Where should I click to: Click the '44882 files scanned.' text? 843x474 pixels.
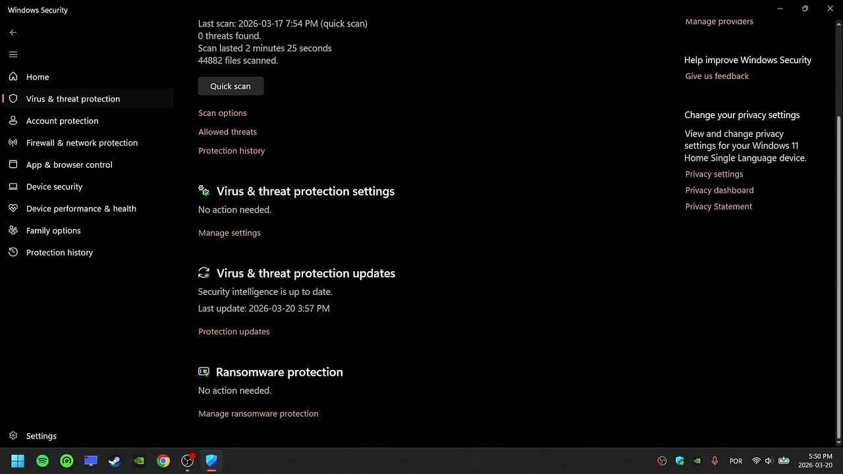click(238, 61)
